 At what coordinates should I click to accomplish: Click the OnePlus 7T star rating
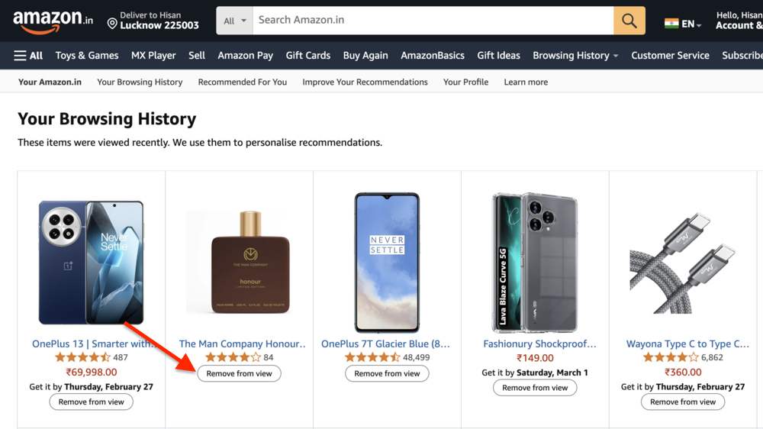(372, 357)
